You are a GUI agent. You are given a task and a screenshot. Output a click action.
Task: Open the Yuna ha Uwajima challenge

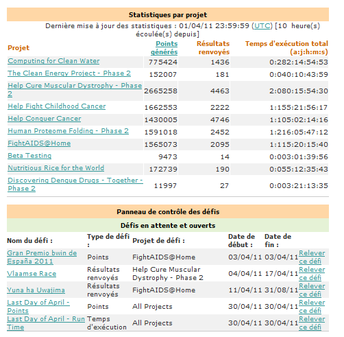[36, 290]
